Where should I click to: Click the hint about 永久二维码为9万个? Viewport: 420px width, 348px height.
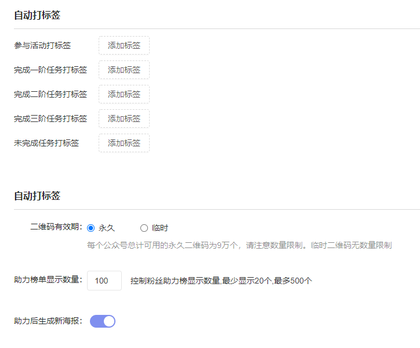[240, 245]
